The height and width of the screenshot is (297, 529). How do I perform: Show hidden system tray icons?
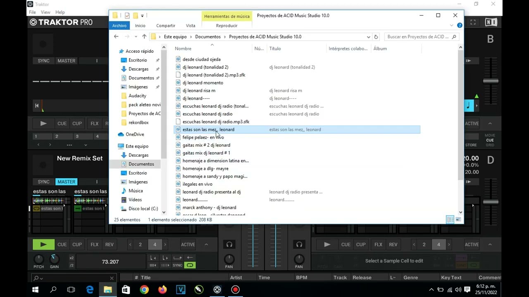tap(431, 290)
